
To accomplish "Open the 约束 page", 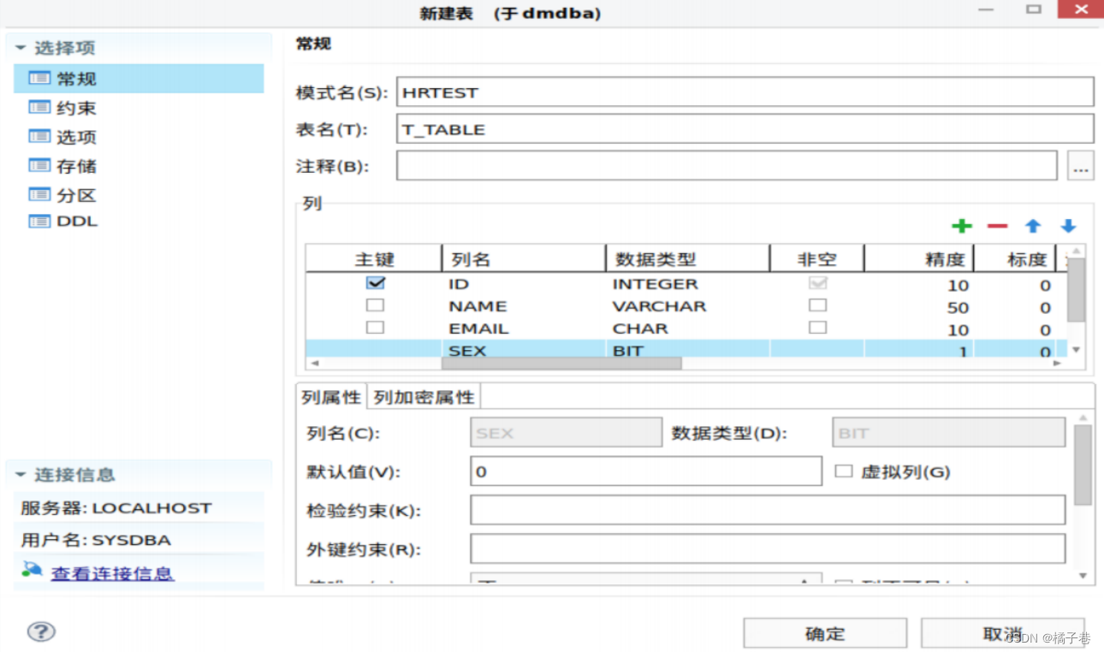I will (x=76, y=108).
